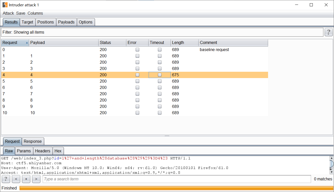Click the Finished progress bar
334x192 pixels.
coord(176,188)
